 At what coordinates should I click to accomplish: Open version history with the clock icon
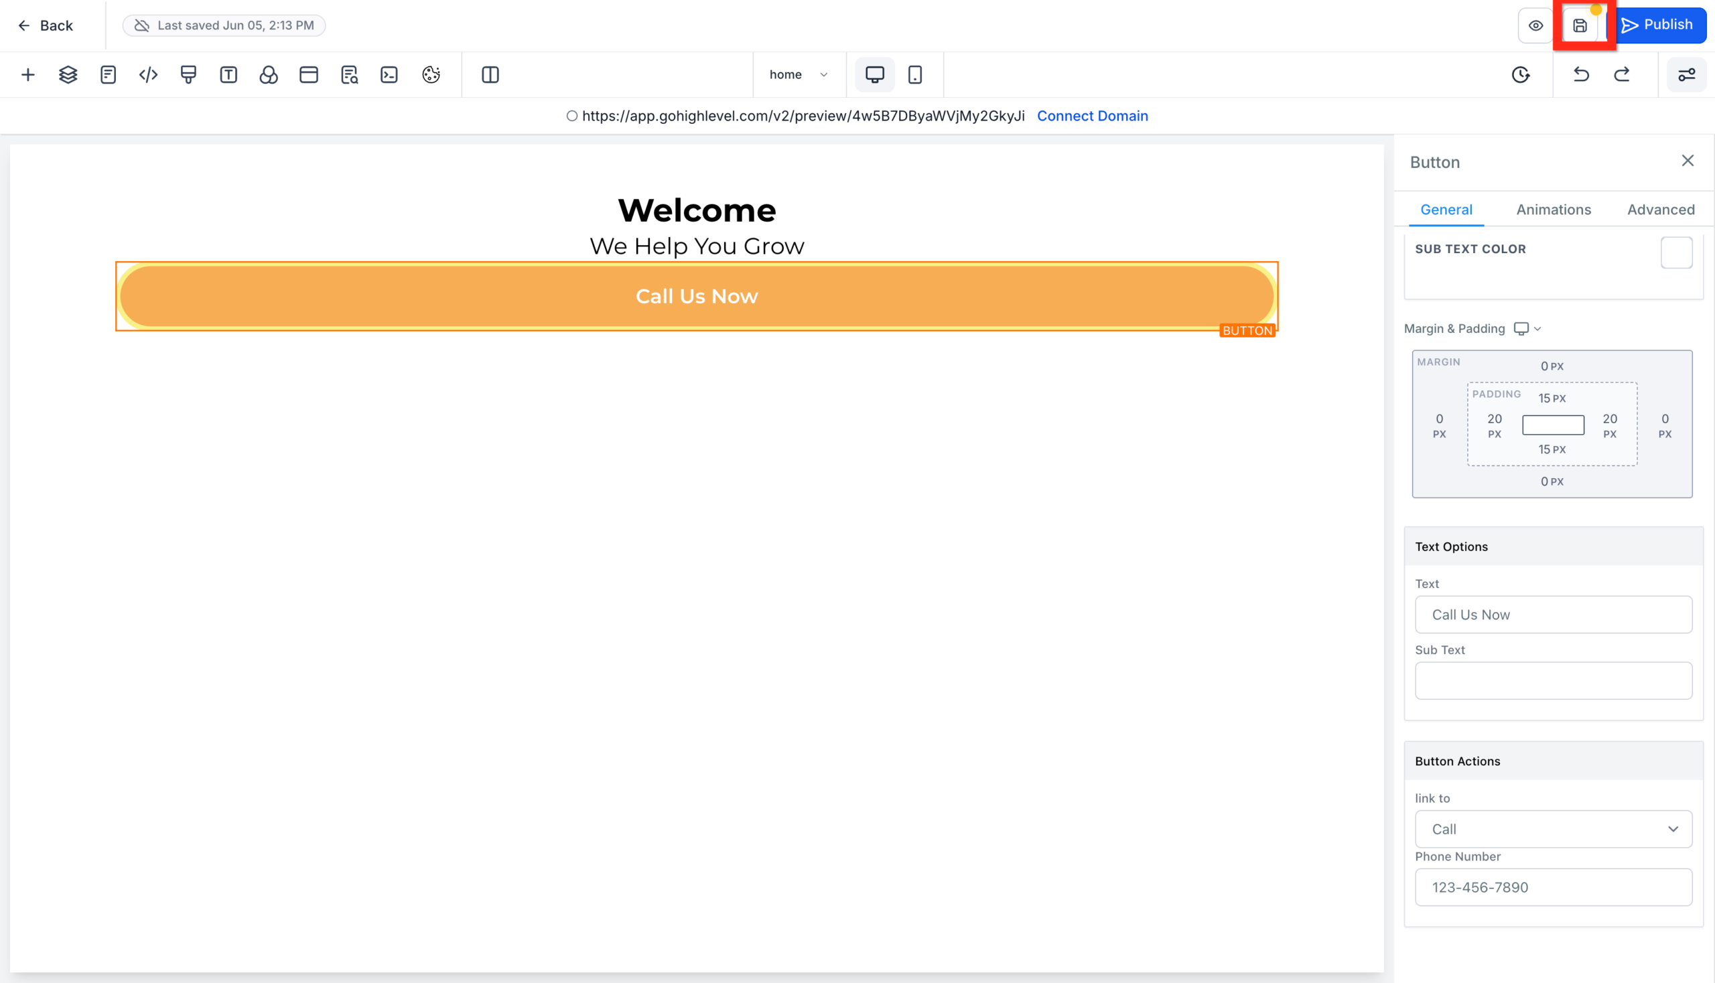coord(1521,74)
